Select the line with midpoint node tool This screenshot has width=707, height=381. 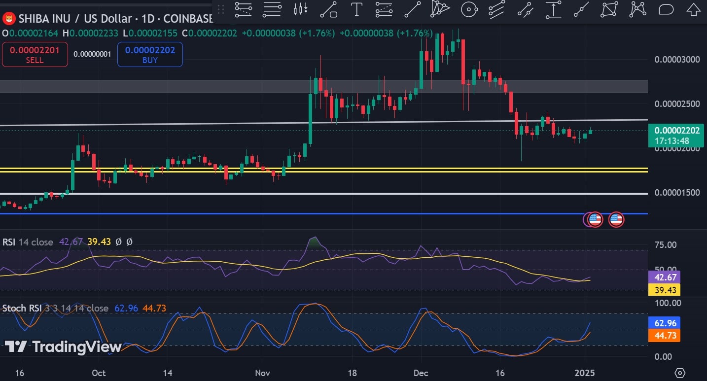(x=582, y=9)
